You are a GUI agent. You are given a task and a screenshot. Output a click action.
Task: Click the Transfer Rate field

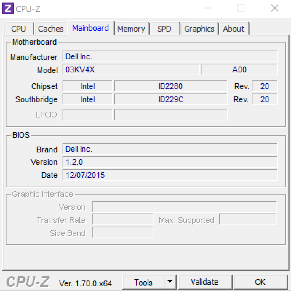[123, 219]
